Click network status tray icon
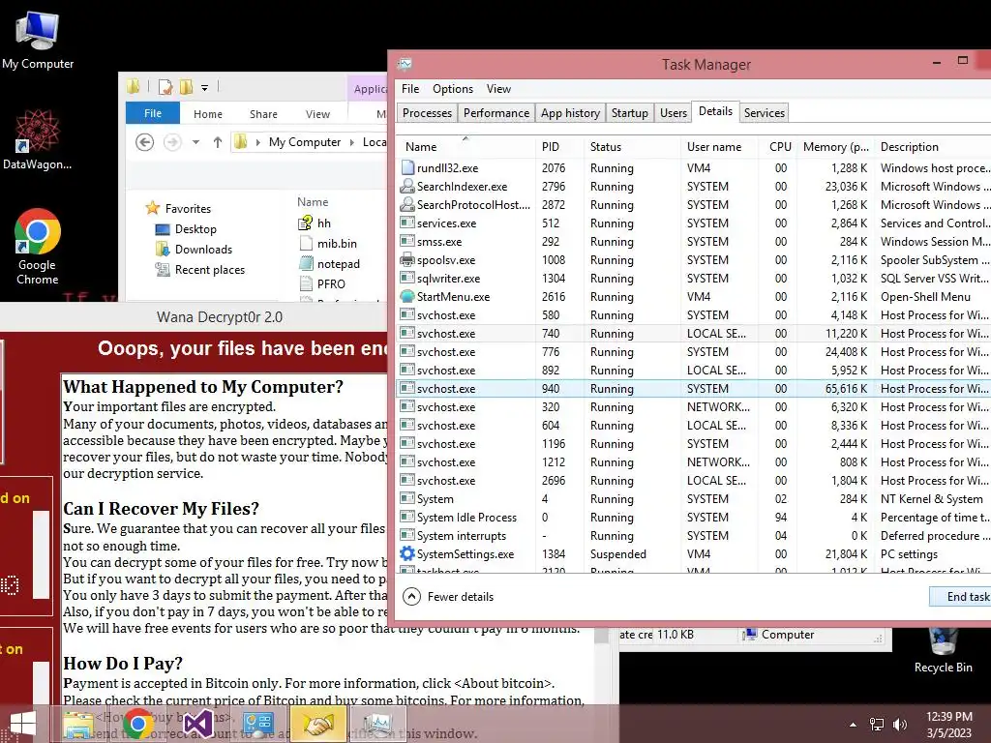 coord(877,725)
